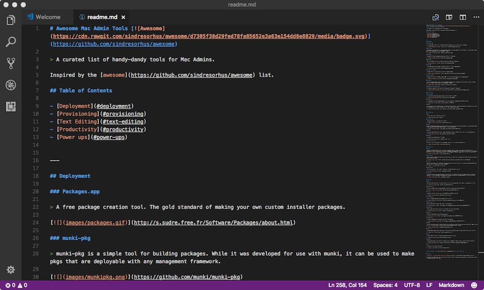Click Ln 258, Col 154 to go to a line
Screen dimensions: 484x290
click(x=348, y=285)
